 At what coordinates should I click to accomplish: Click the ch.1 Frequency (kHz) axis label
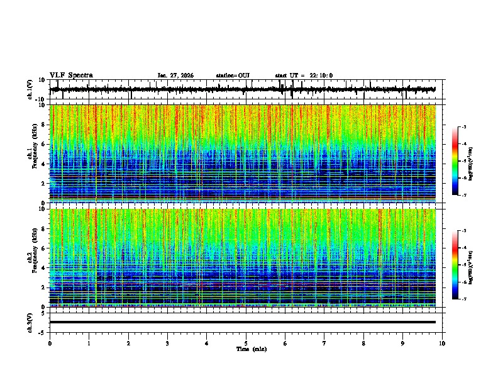(33, 145)
